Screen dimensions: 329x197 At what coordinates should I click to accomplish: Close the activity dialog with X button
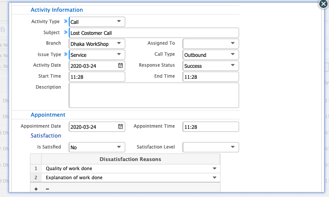323,4
